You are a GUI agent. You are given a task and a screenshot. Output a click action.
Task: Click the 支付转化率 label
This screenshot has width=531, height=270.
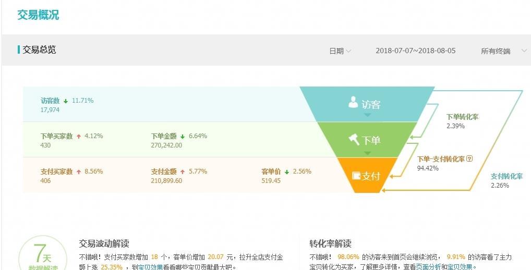tap(506, 176)
